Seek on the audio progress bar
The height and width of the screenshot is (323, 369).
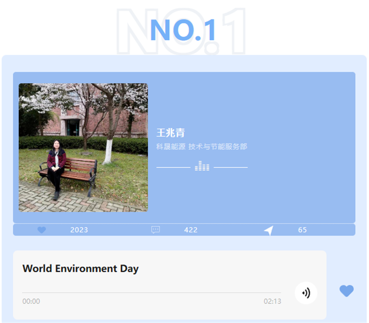(x=152, y=292)
